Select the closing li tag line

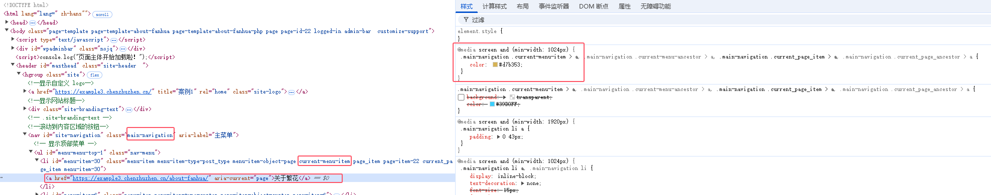[47, 186]
